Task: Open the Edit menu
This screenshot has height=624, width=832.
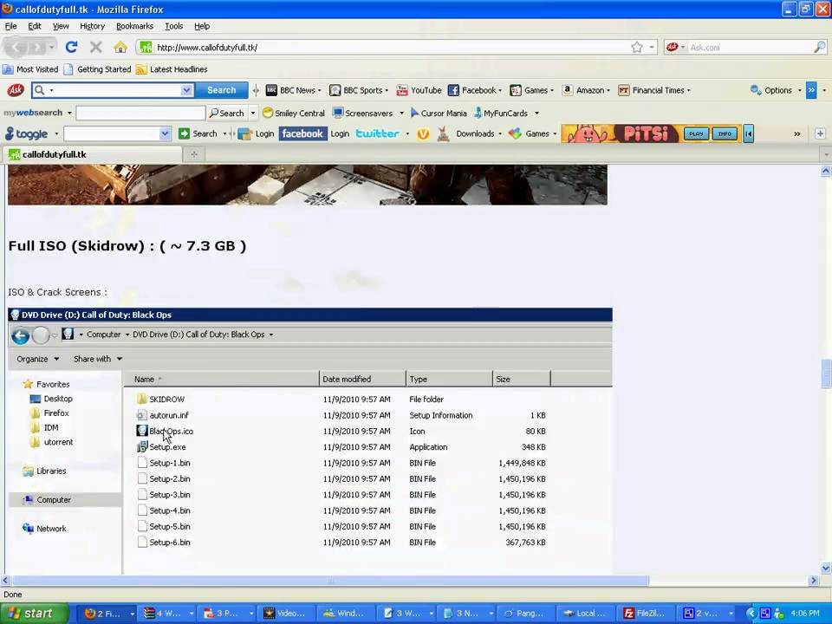Action: click(x=35, y=26)
